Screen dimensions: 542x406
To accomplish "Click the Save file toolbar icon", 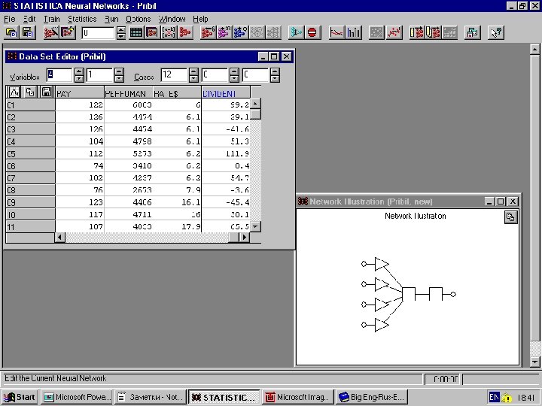I will point(27,32).
